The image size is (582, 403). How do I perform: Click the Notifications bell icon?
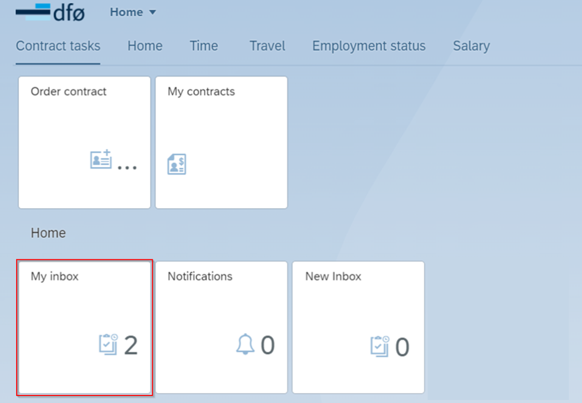(x=245, y=344)
